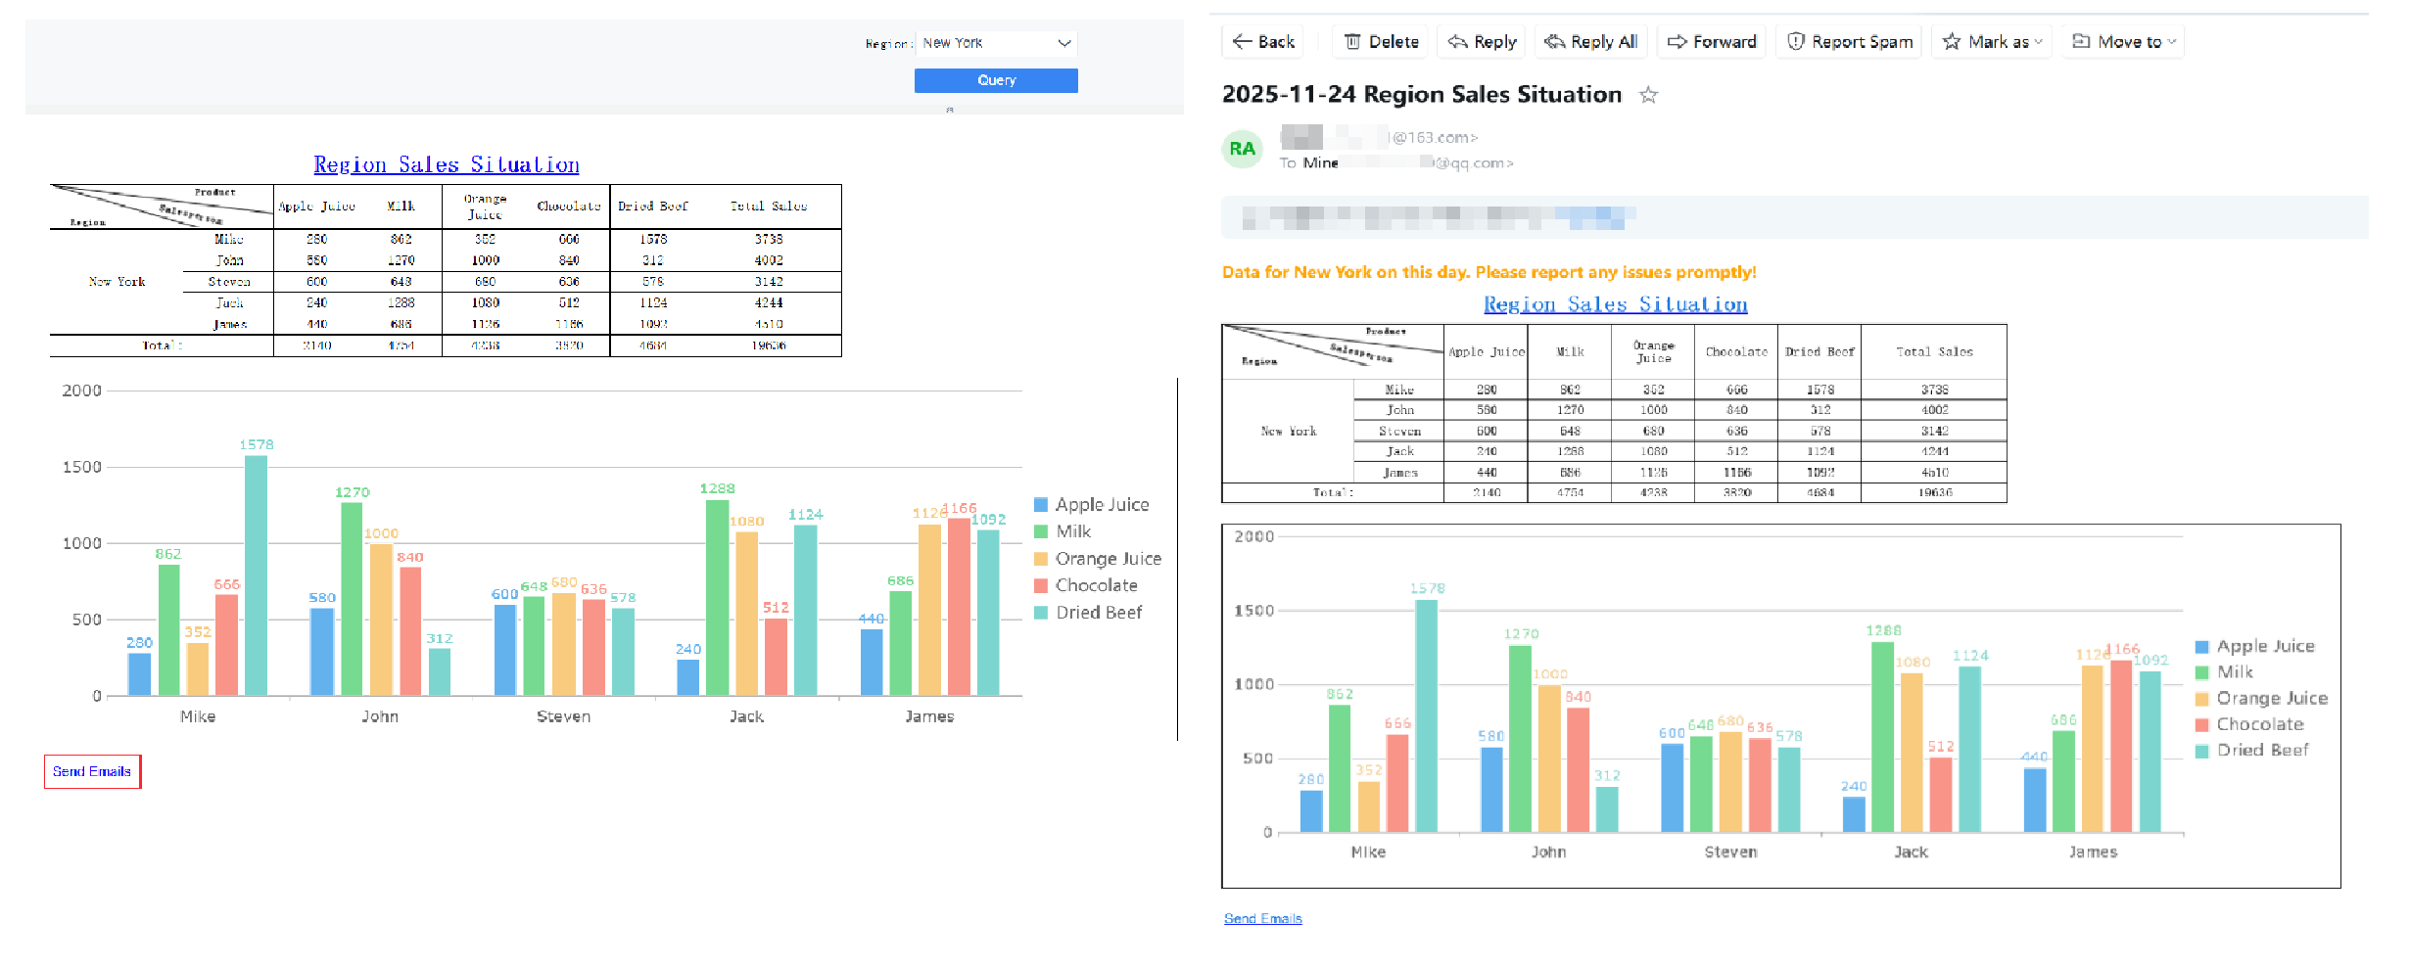Click the Total Sales column header in the report table
Viewport: 2410px width, 966px height.
(769, 207)
